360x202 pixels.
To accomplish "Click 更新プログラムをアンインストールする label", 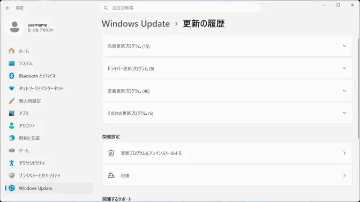I will point(151,153).
